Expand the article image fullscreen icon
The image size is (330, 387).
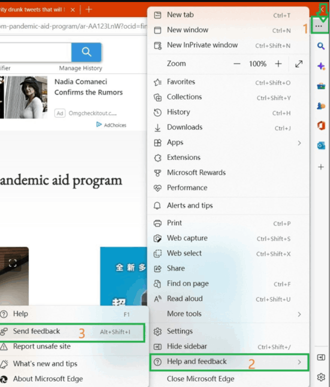[x=12, y=263]
